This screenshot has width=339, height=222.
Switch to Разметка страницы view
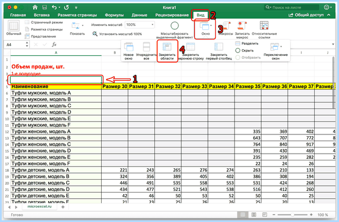(x=44, y=29)
